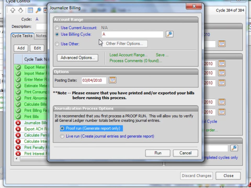251x188 pixels.
Task: Click red X icon for Print Penalty task
Action: (18, 147)
